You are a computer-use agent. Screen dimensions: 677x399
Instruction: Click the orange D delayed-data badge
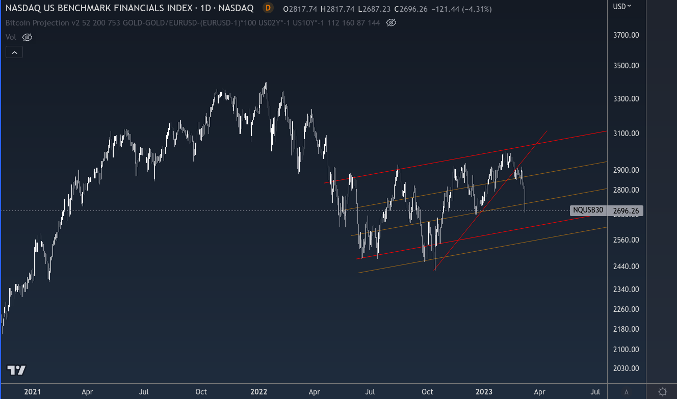point(268,9)
